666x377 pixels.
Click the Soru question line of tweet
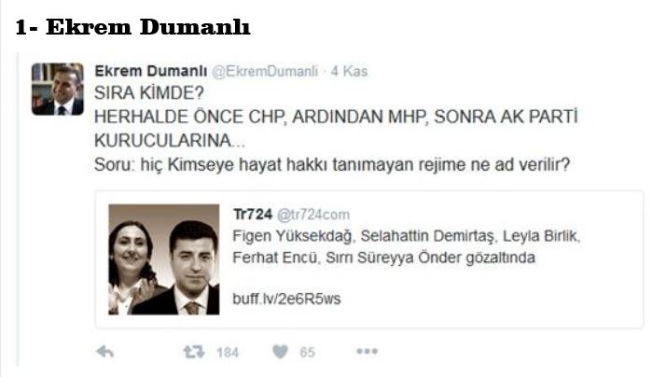(x=332, y=164)
